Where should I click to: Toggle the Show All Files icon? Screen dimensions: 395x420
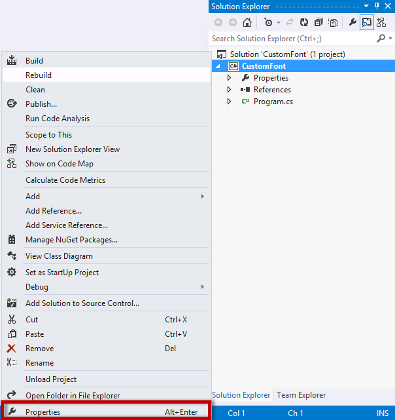[x=333, y=22]
